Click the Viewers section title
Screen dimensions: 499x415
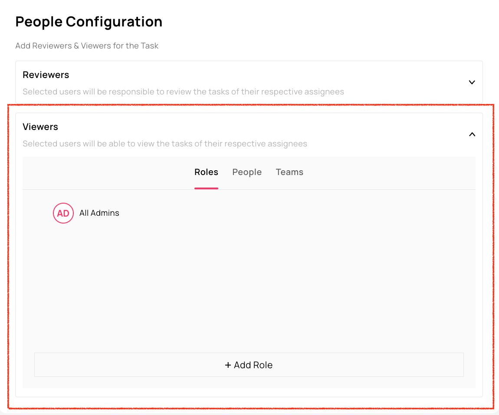40,127
